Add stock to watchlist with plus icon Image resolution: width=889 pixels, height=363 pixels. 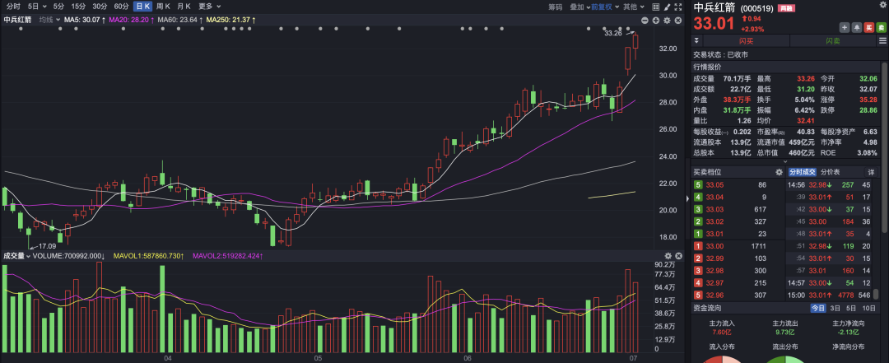(844, 27)
